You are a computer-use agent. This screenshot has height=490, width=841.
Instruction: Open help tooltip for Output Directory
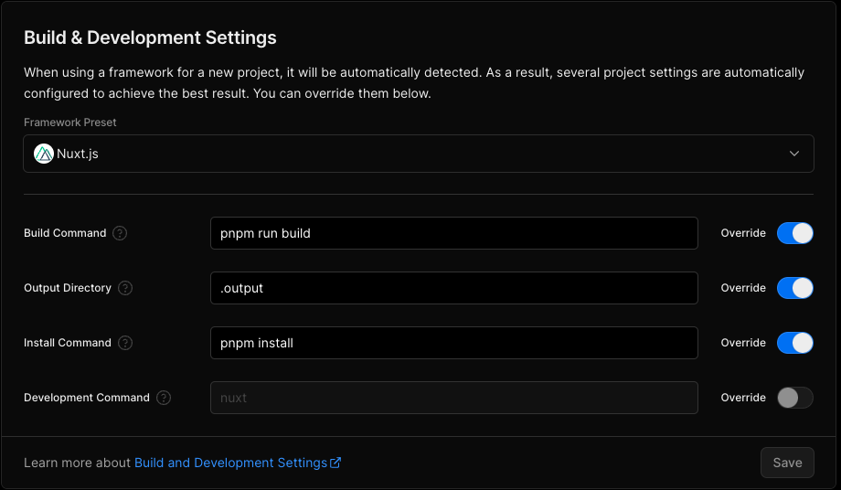[125, 288]
